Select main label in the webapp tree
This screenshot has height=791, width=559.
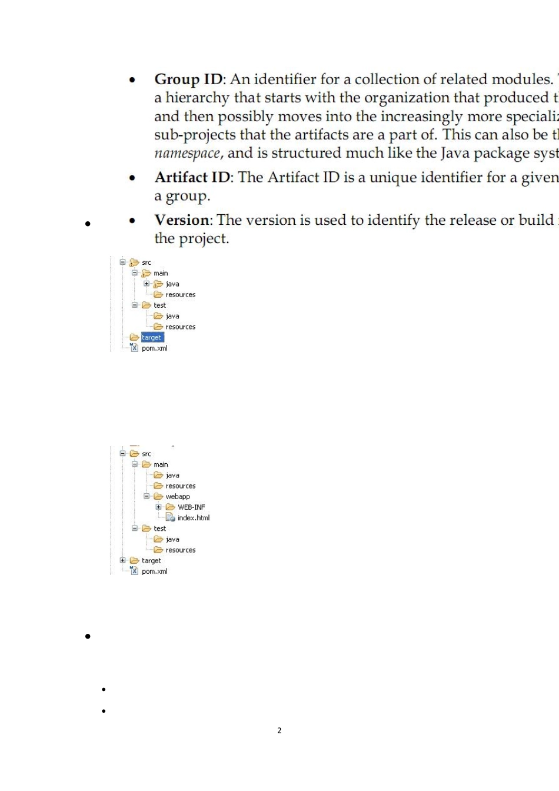[161, 464]
